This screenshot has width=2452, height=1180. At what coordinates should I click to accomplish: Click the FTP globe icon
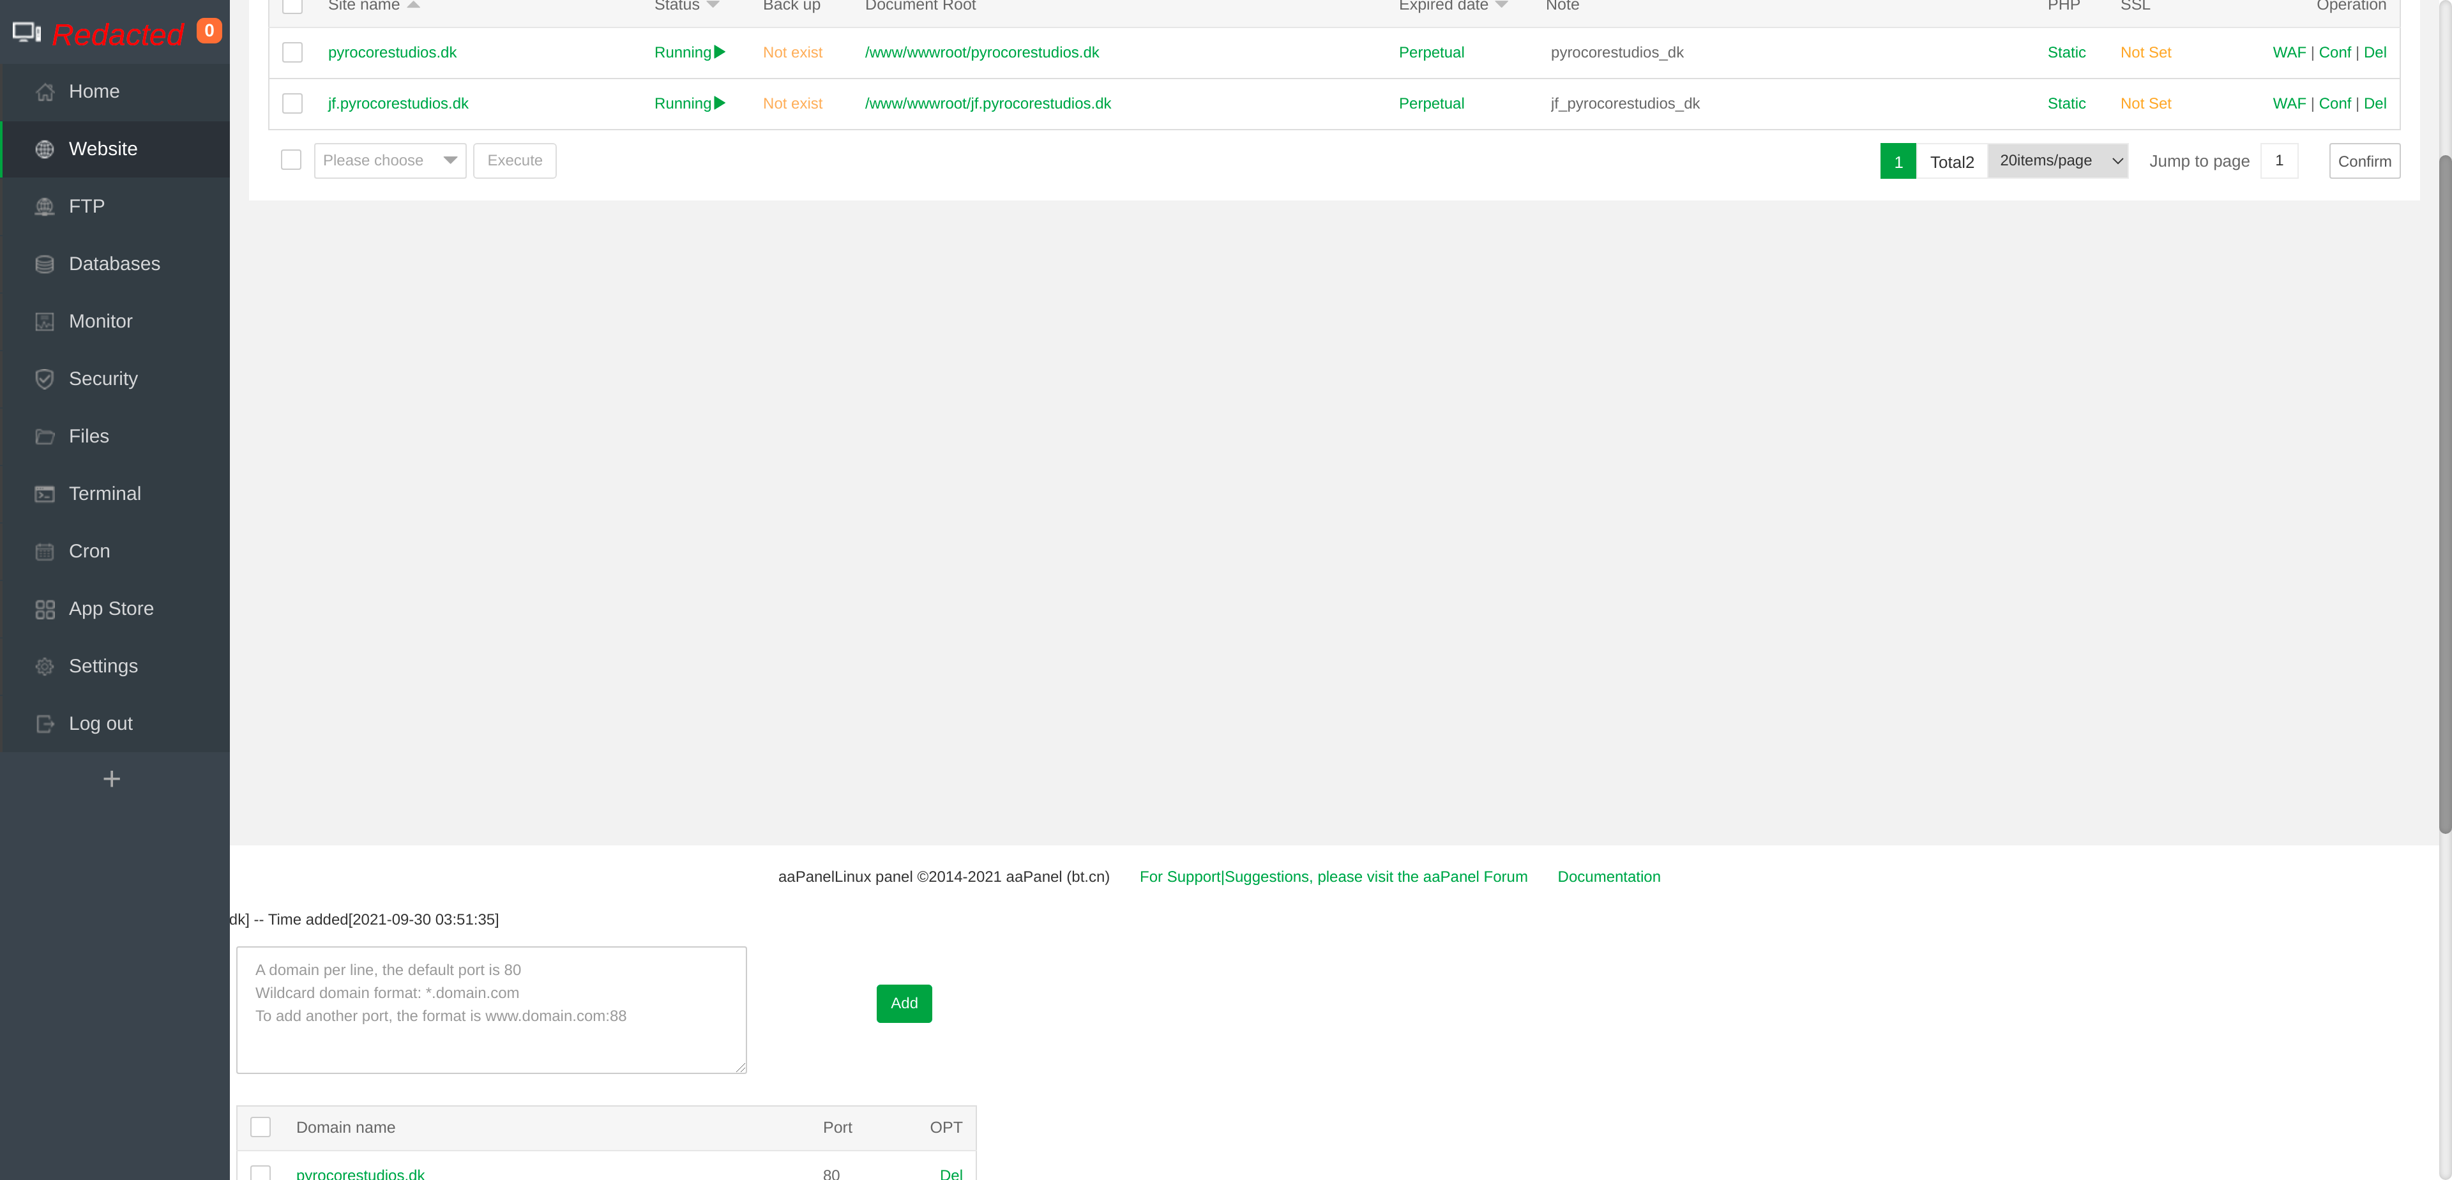(x=44, y=206)
